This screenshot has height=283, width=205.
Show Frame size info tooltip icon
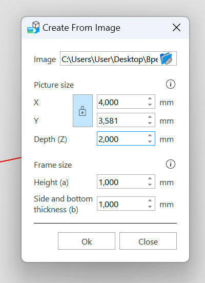click(x=170, y=164)
